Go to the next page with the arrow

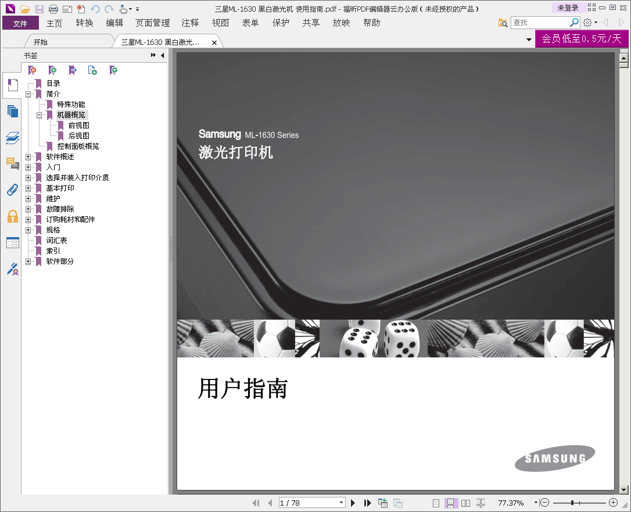tap(353, 503)
